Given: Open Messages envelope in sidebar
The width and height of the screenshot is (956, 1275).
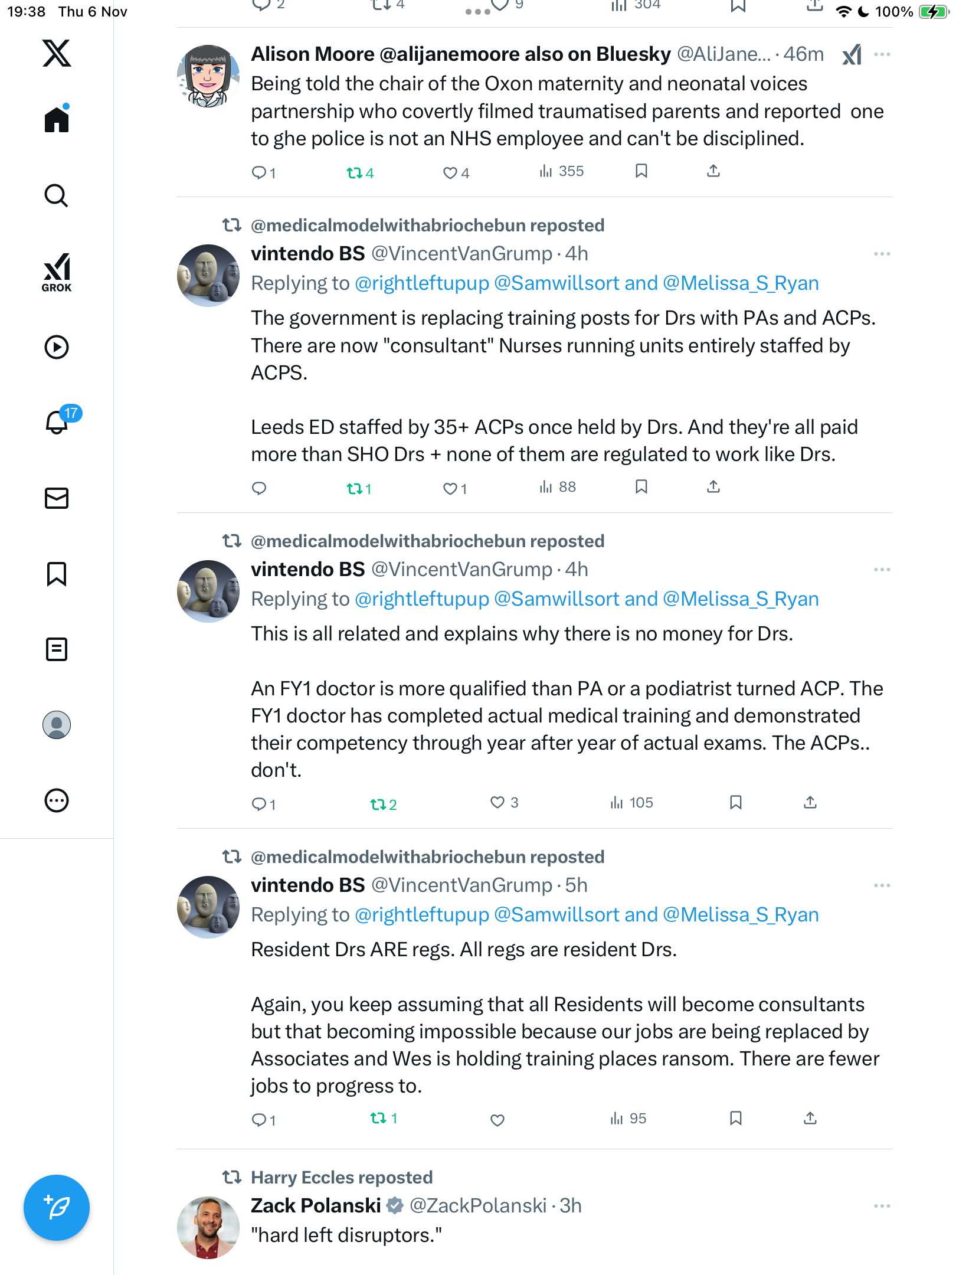Looking at the screenshot, I should [x=57, y=498].
